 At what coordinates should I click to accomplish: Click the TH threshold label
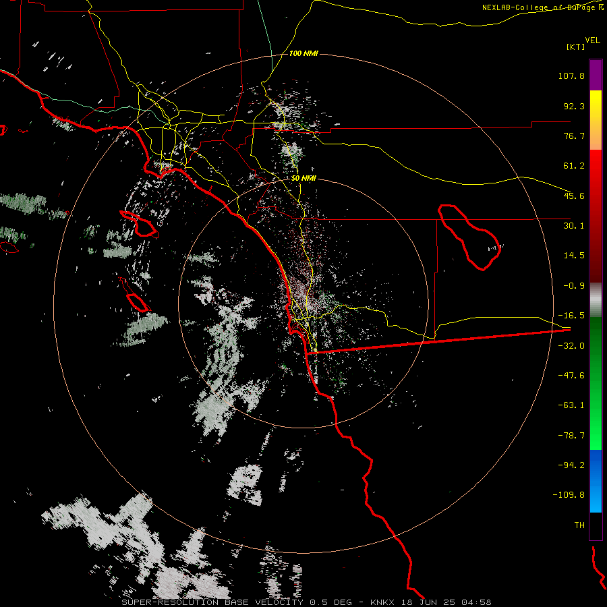pyautogui.click(x=579, y=525)
